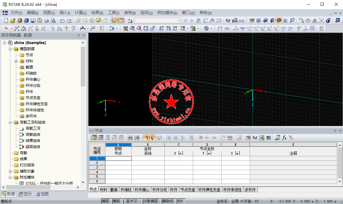This screenshot has width=343, height=204.
Task: Click the Print preview icon
Action: click(53, 20)
